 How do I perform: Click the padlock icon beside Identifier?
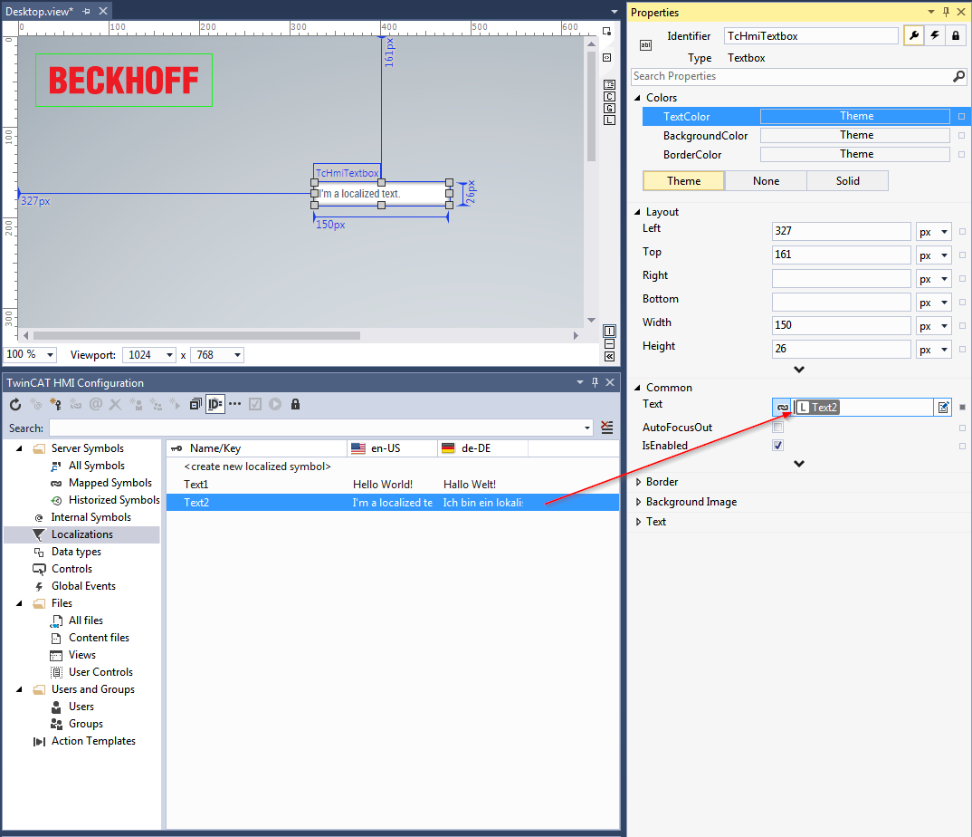(956, 36)
